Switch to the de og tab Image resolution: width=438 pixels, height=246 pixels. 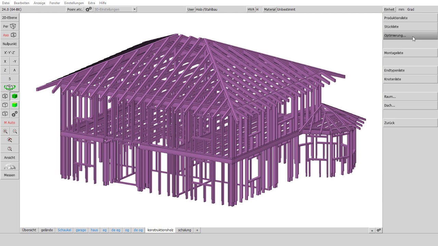[138, 230]
